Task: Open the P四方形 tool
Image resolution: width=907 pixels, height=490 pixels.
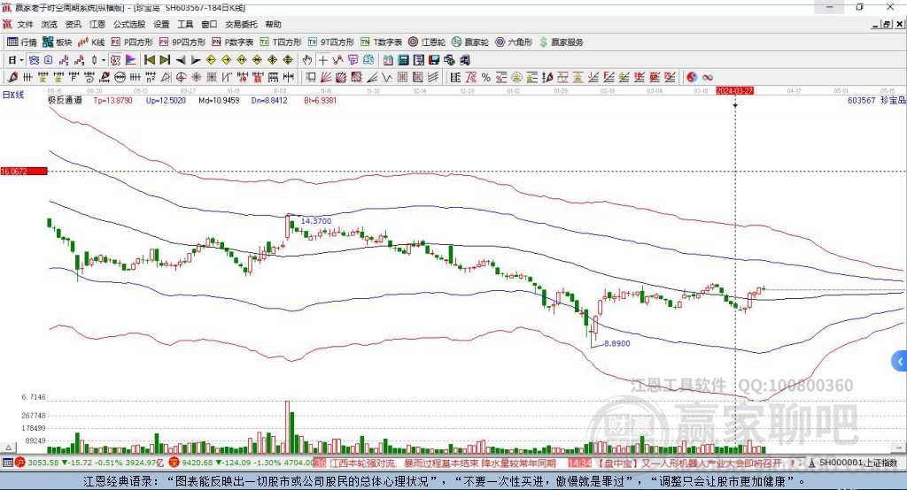Action: (x=132, y=42)
